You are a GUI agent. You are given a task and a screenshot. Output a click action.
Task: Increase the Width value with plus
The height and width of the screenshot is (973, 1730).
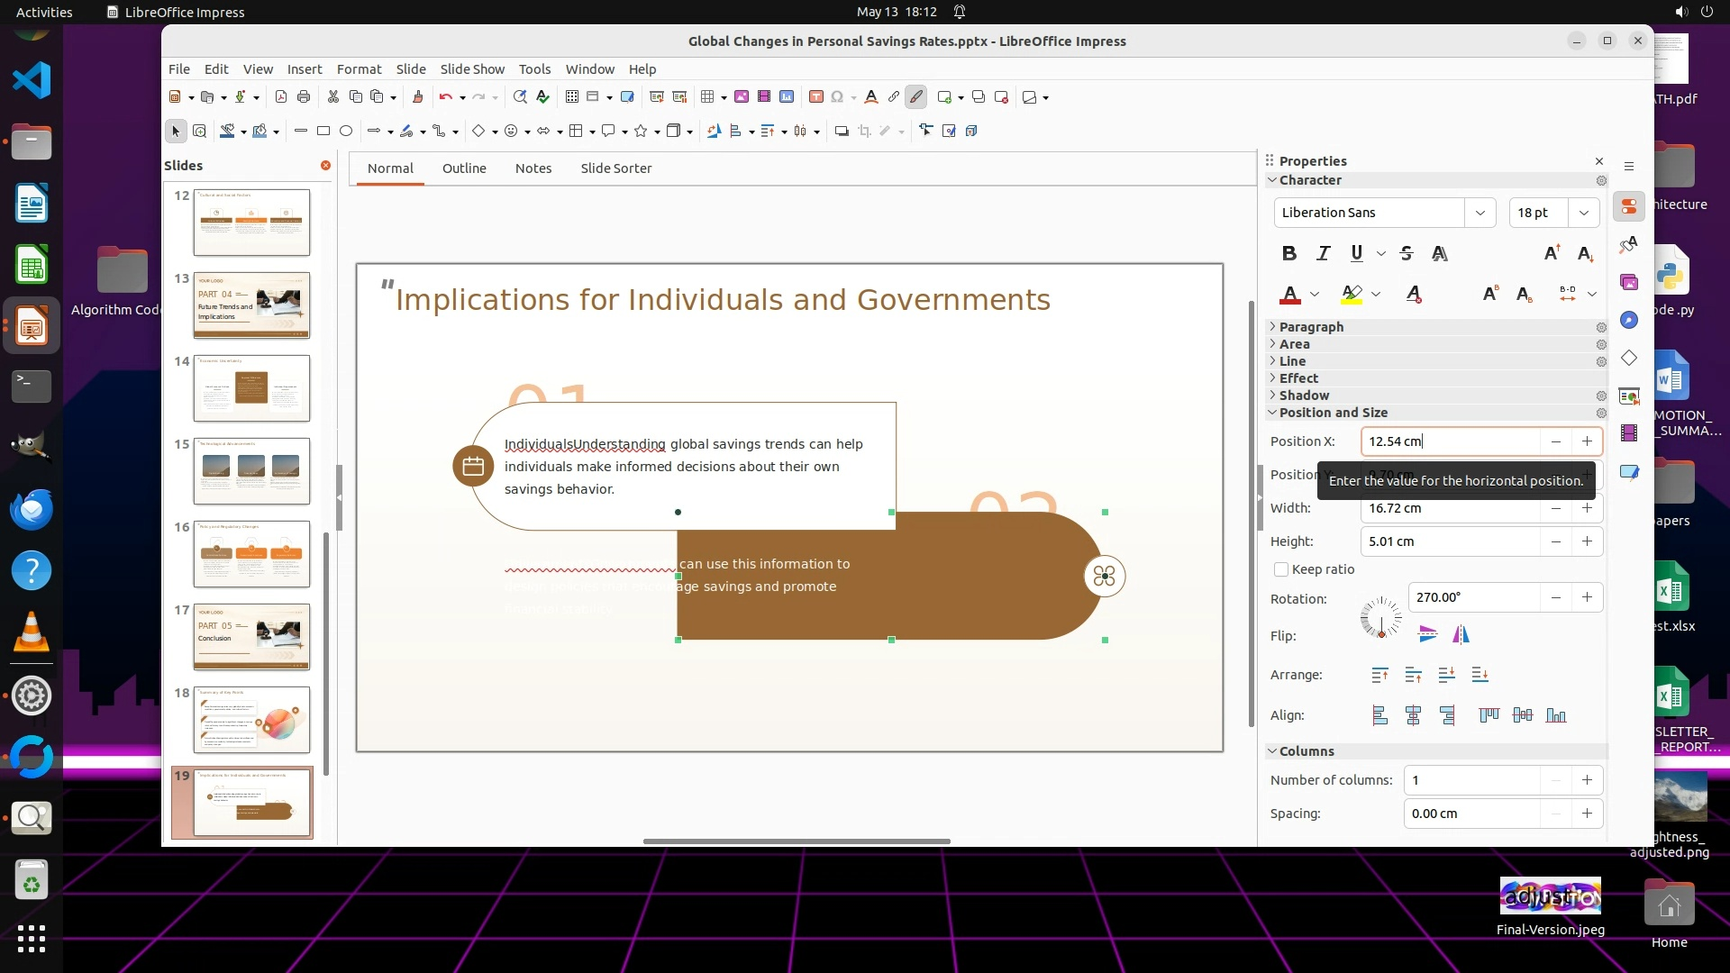(x=1587, y=508)
